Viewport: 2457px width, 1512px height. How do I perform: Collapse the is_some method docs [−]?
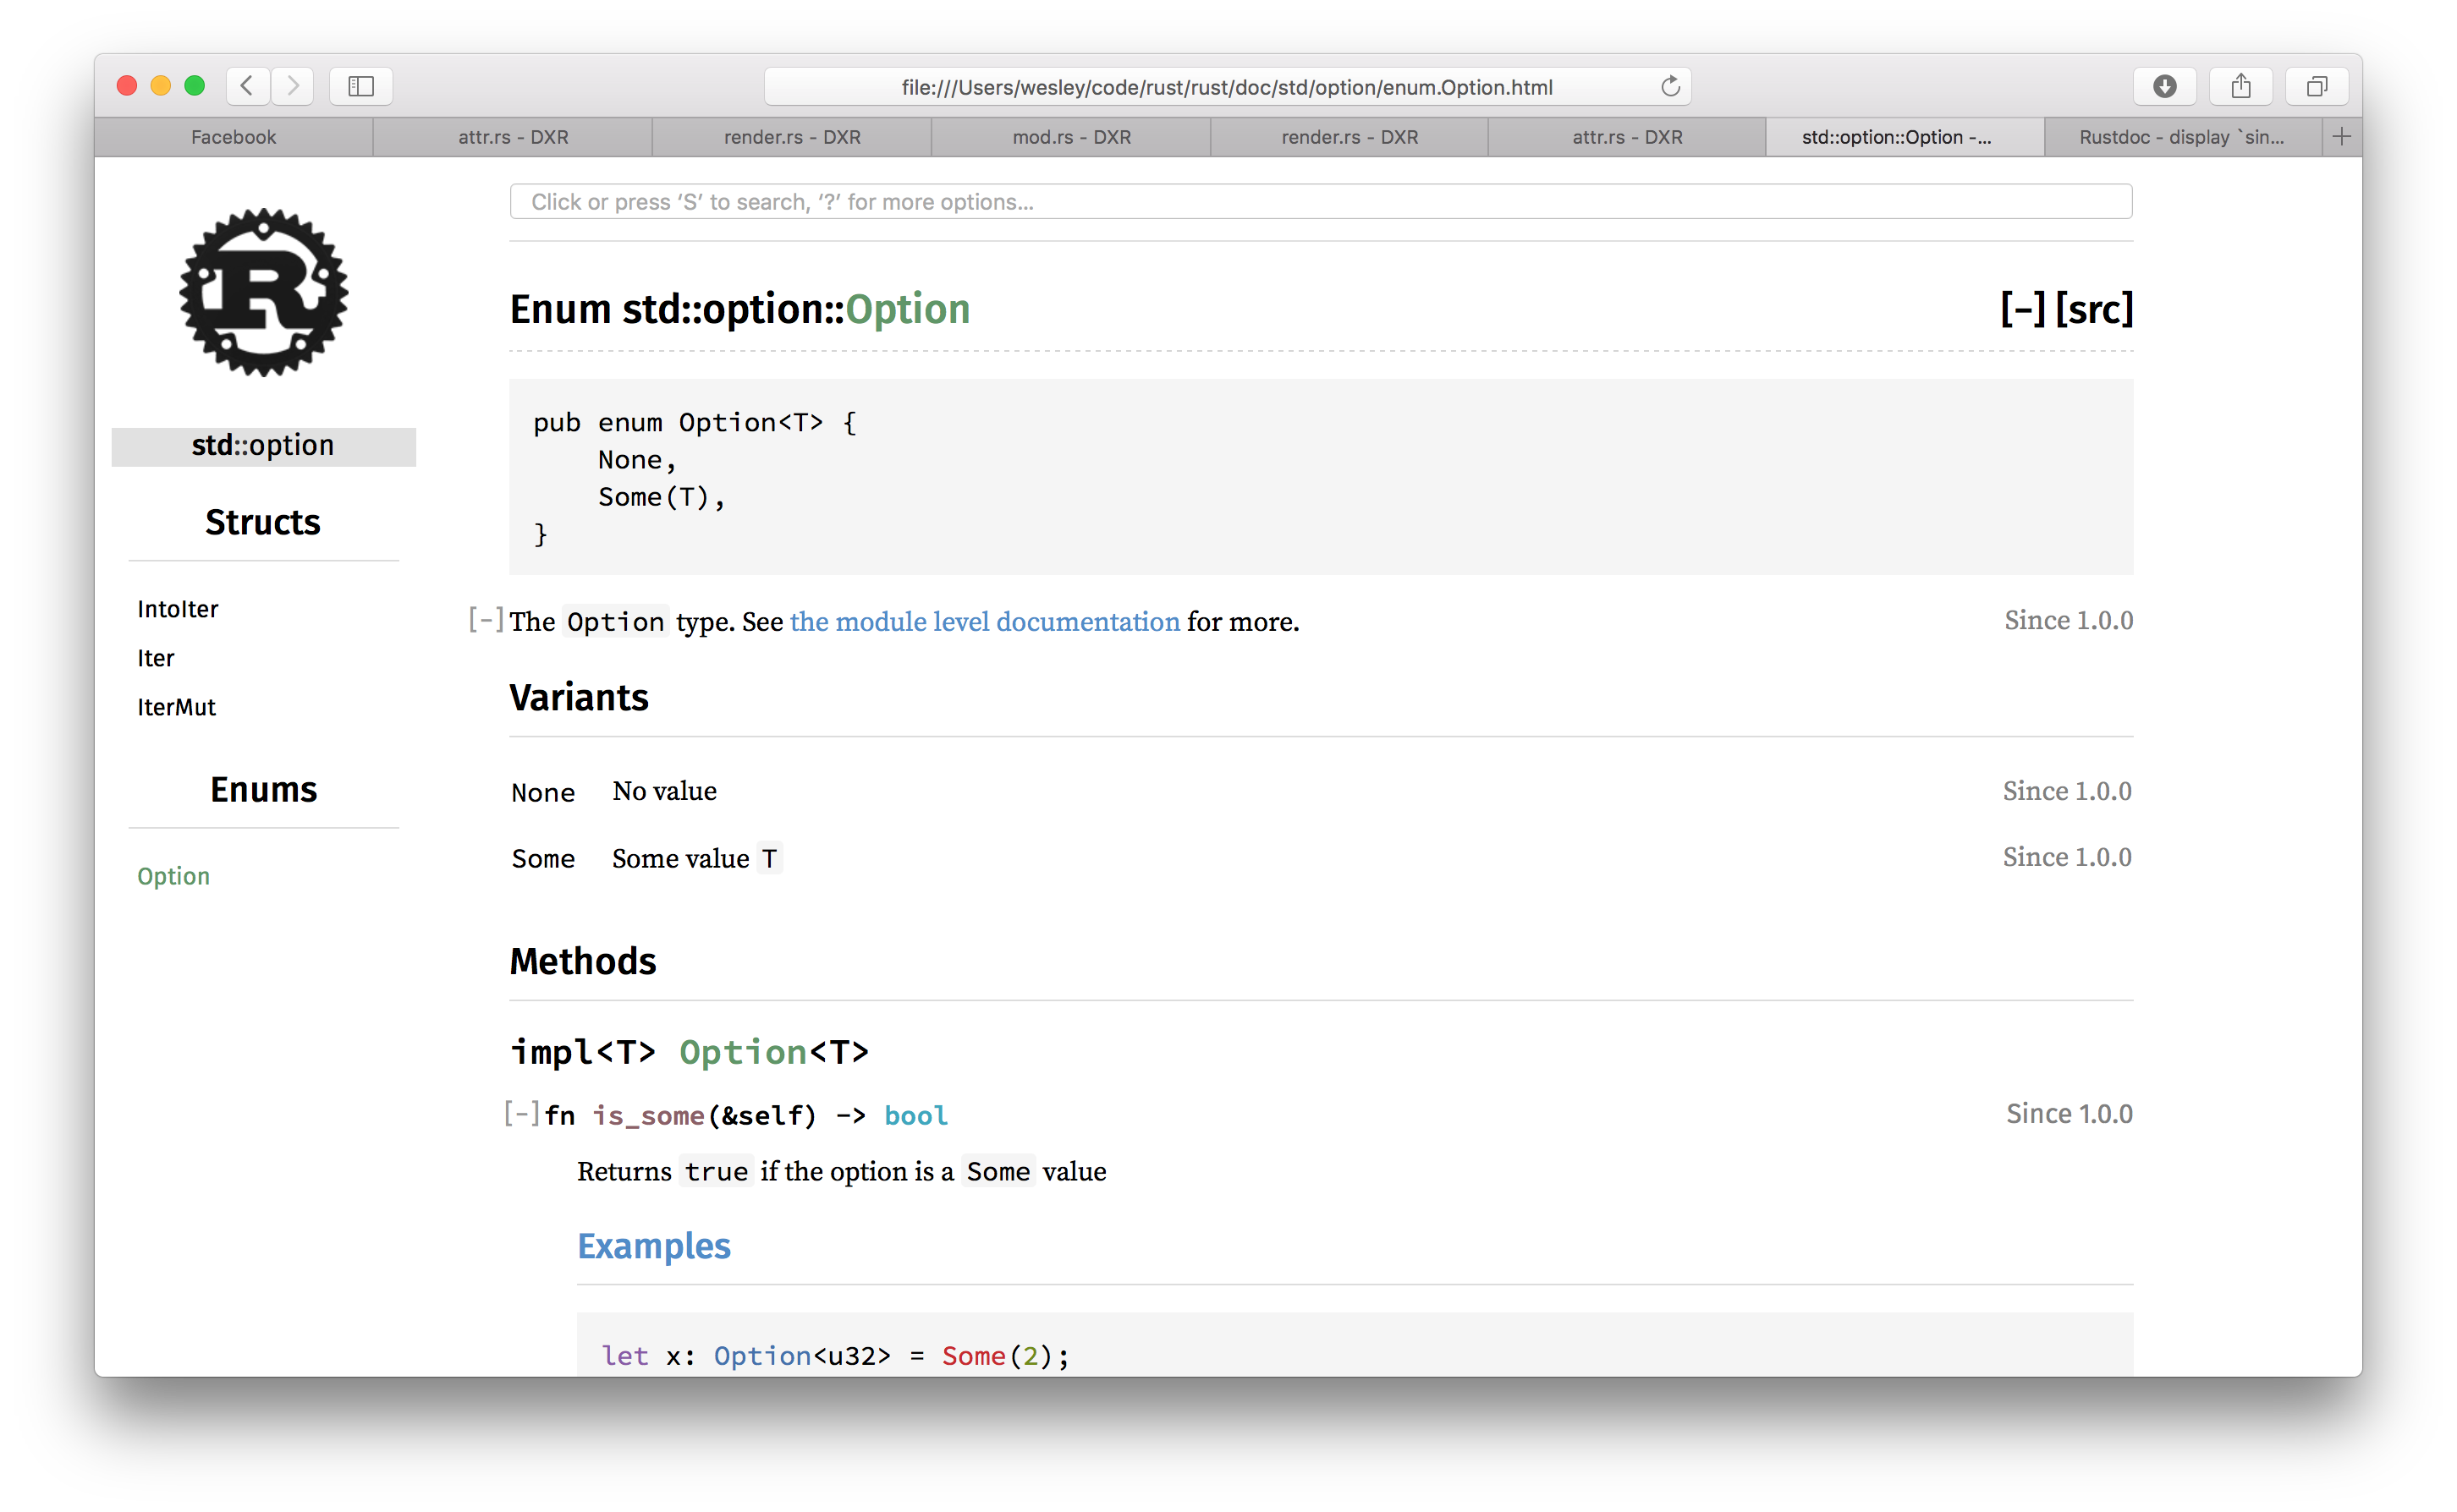point(521,1113)
